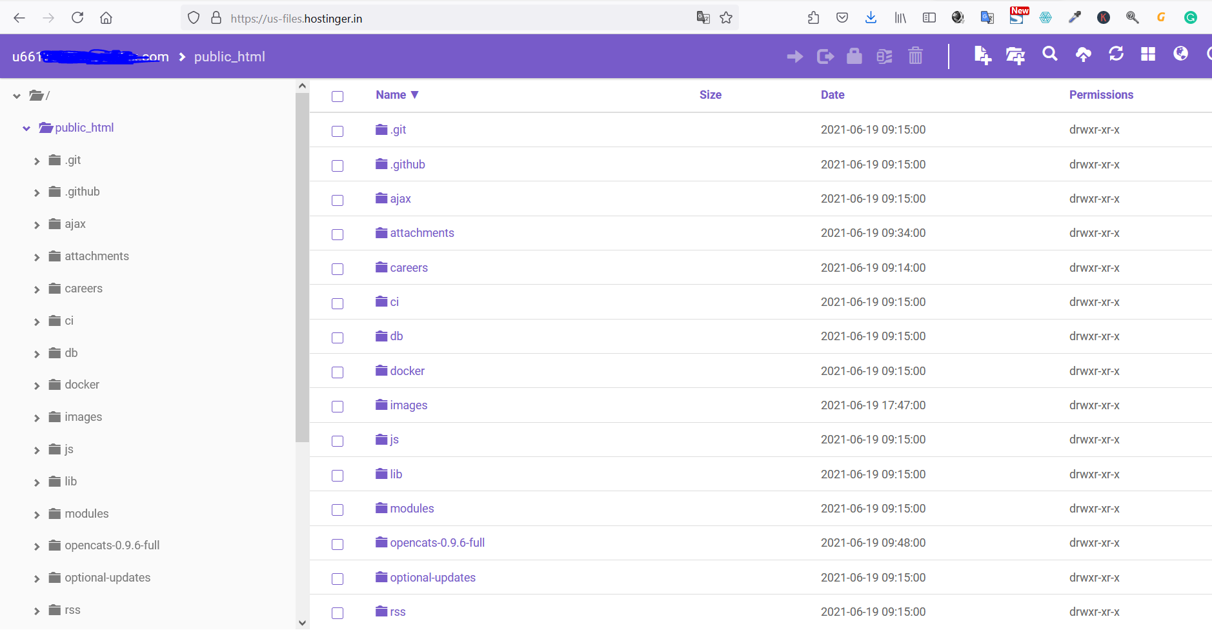
Task: Create a new folder from the toolbar
Action: point(1015,56)
